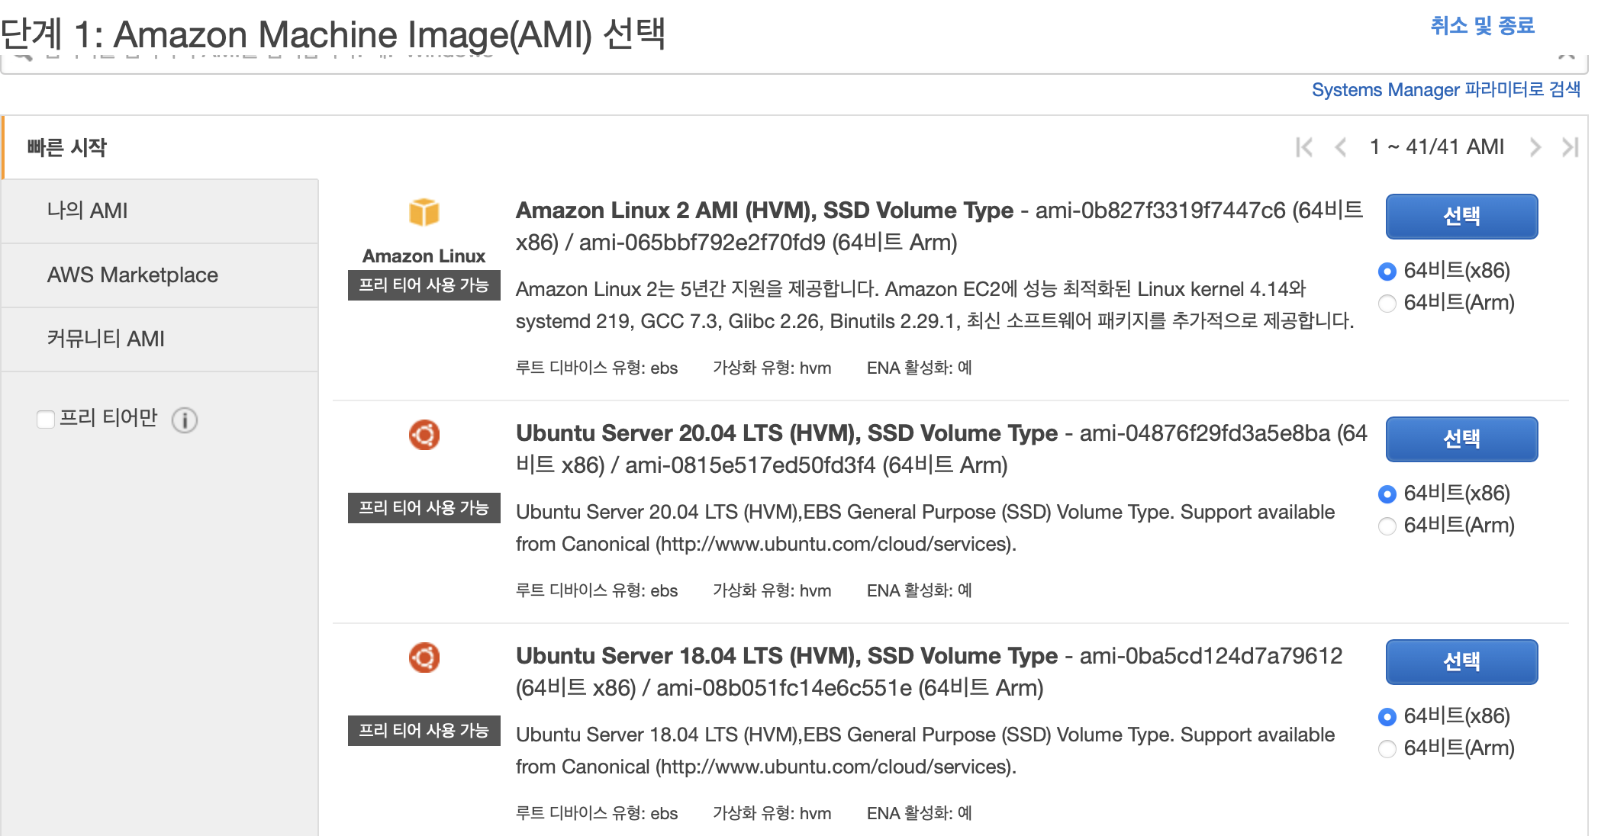This screenshot has height=836, width=1598.
Task: Choose 64비트(Arm) for Ubuntu Server 20.04
Action: coord(1387,526)
